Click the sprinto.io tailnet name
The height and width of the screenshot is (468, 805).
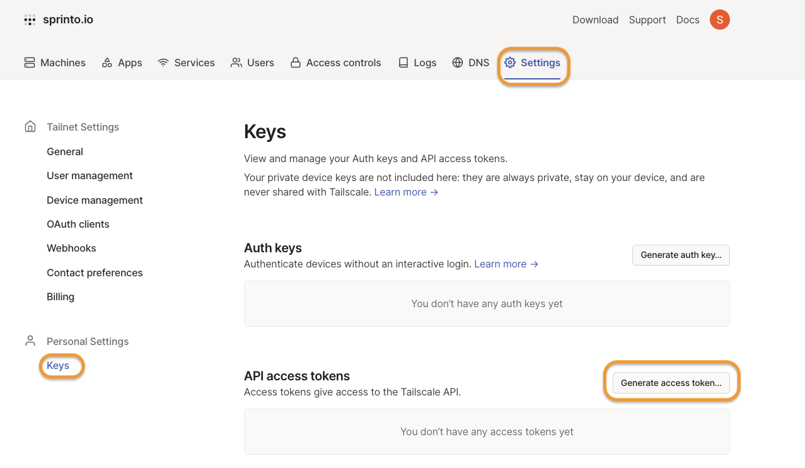(x=68, y=20)
